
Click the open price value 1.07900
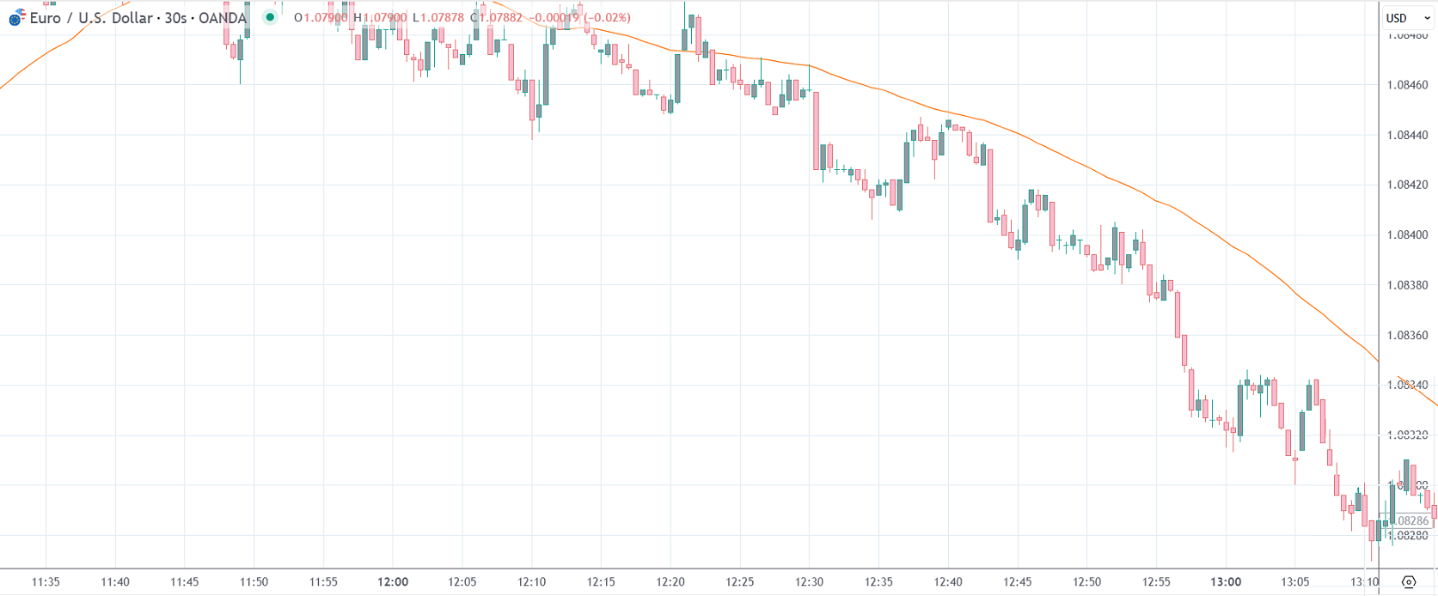click(x=326, y=18)
